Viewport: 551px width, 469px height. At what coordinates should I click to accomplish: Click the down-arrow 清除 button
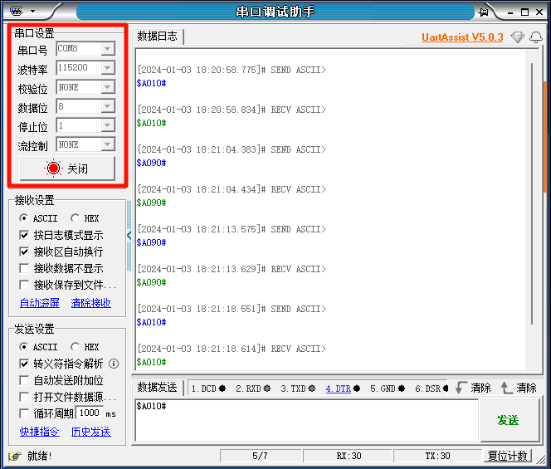pos(473,388)
